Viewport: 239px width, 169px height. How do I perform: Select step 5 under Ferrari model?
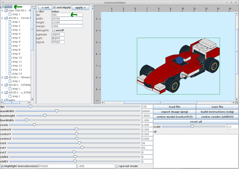click(x=16, y=38)
